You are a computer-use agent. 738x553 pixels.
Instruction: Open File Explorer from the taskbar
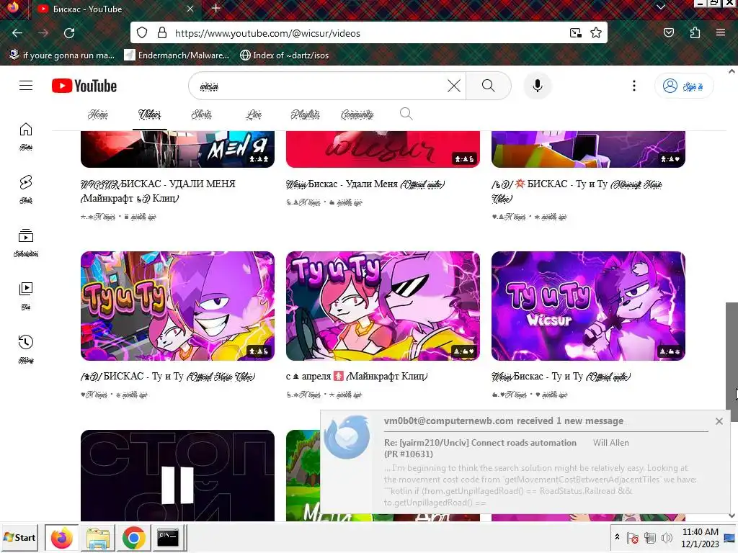[98, 538]
